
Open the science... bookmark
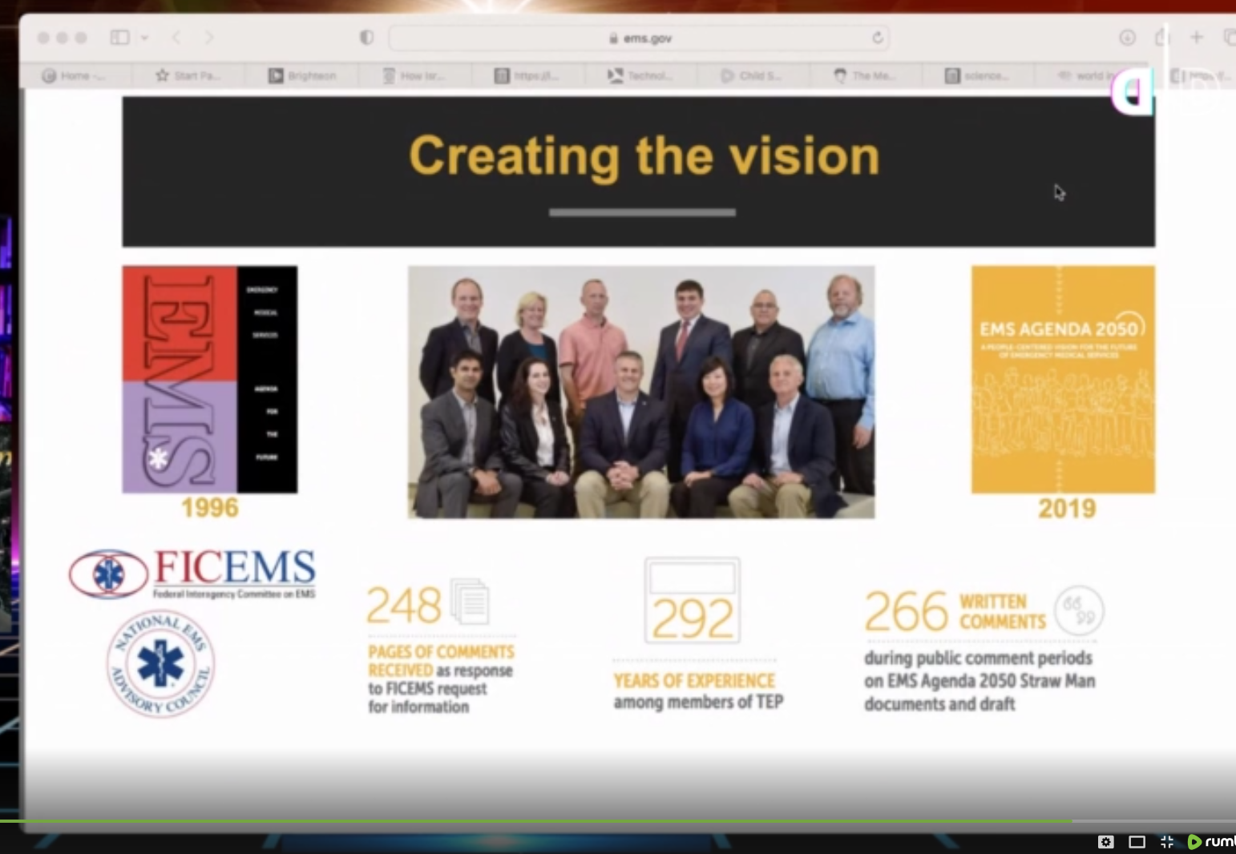click(x=977, y=75)
